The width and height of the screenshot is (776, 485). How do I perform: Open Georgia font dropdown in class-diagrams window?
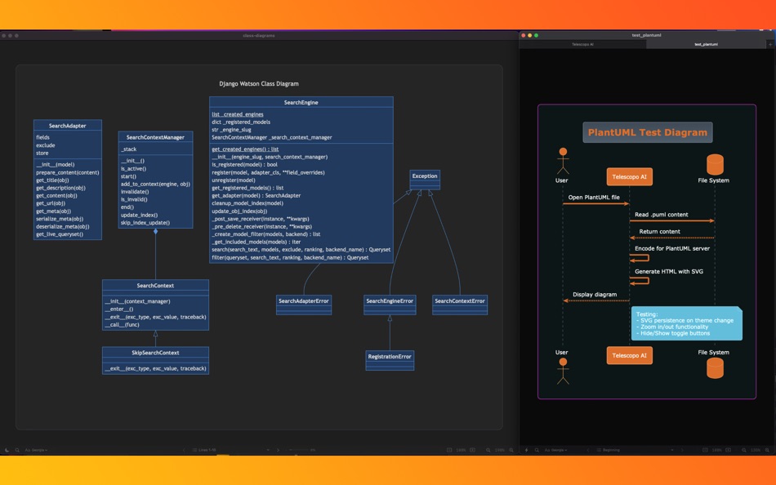click(36, 451)
